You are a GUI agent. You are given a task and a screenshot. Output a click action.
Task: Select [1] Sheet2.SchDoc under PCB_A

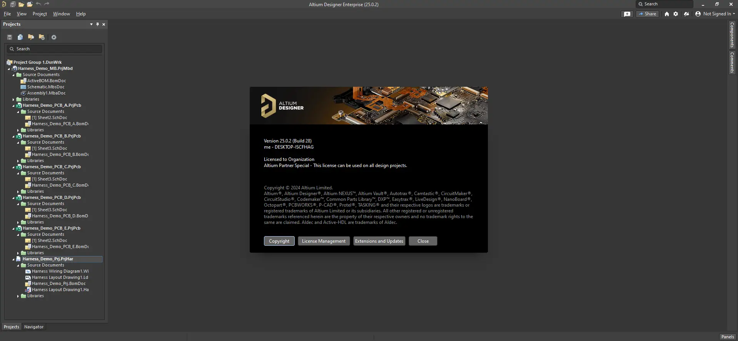click(x=49, y=118)
